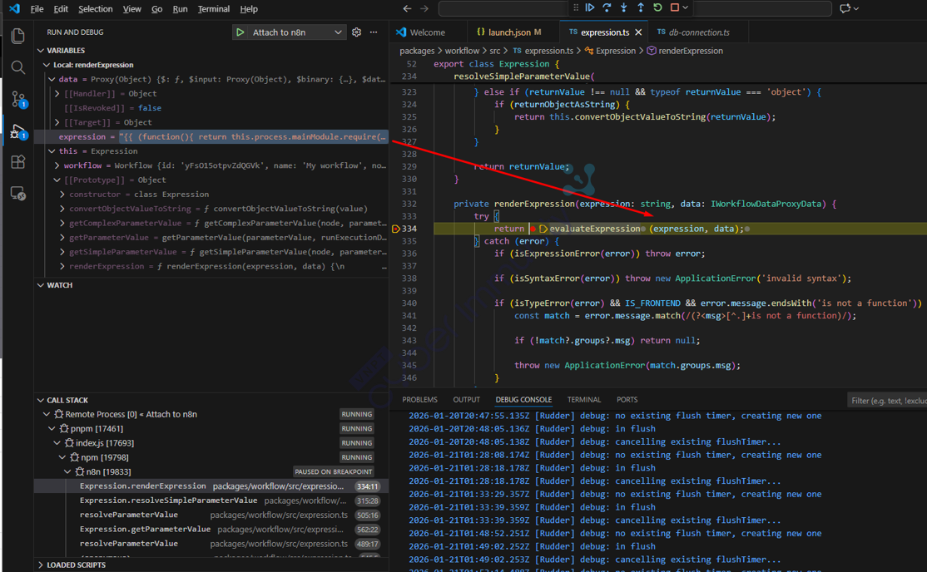Click the green Restart debug button
Image resolution: width=927 pixels, height=572 pixels.
point(657,7)
